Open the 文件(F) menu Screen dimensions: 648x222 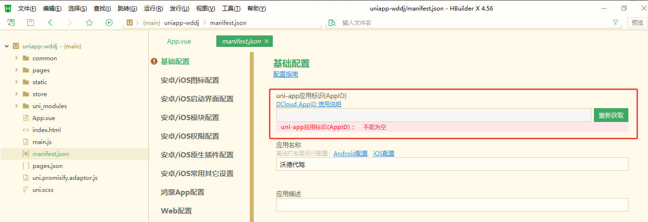(27, 9)
